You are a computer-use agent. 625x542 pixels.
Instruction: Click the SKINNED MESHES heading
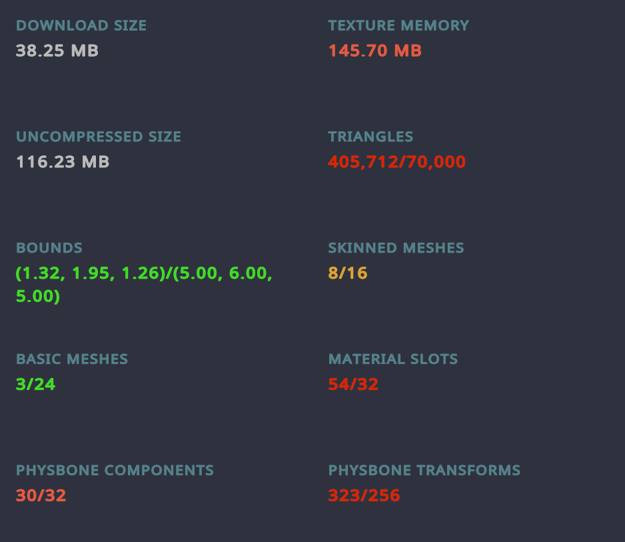tap(396, 248)
